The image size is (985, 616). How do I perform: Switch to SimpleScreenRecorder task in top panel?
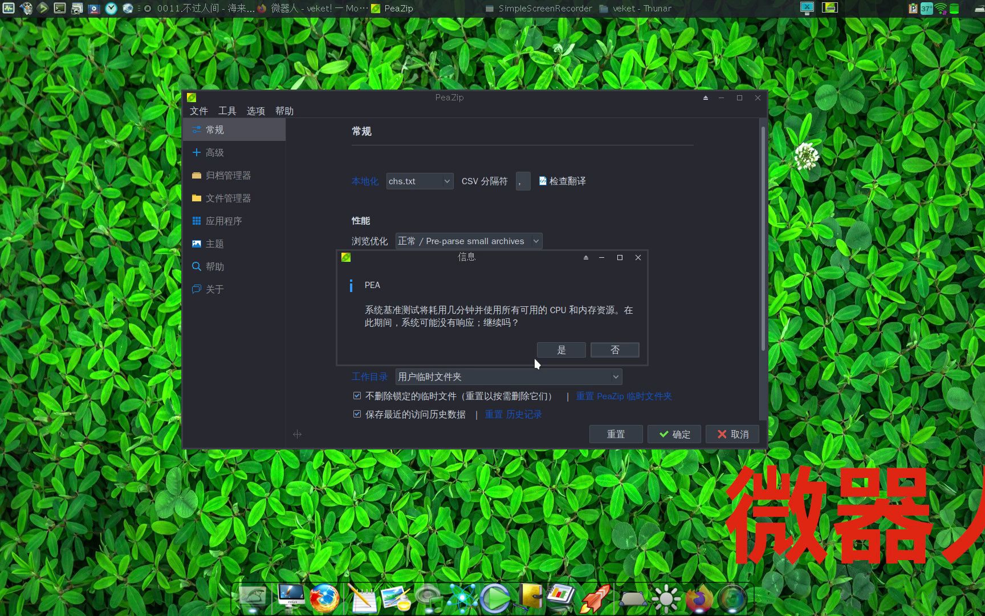(539, 9)
